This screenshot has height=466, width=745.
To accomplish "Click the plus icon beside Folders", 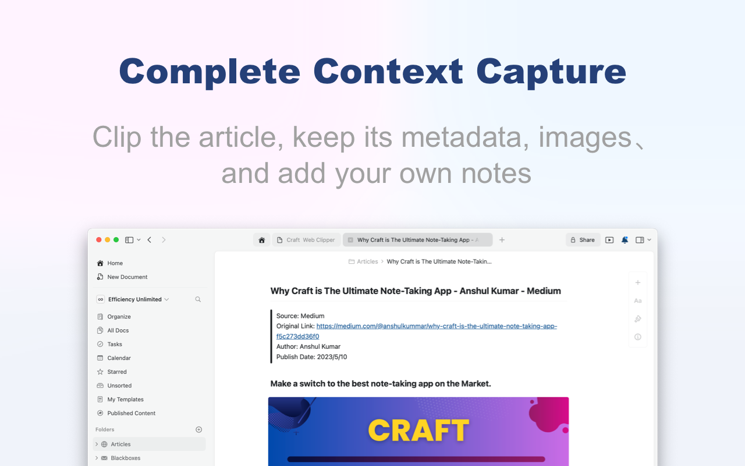I will pyautogui.click(x=198, y=429).
